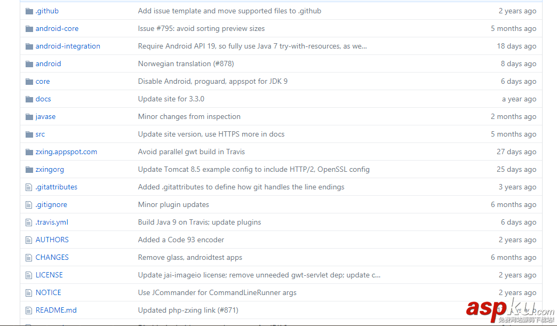The width and height of the screenshot is (557, 326).
Task: Open the .gitattributes file
Action: [x=56, y=187]
